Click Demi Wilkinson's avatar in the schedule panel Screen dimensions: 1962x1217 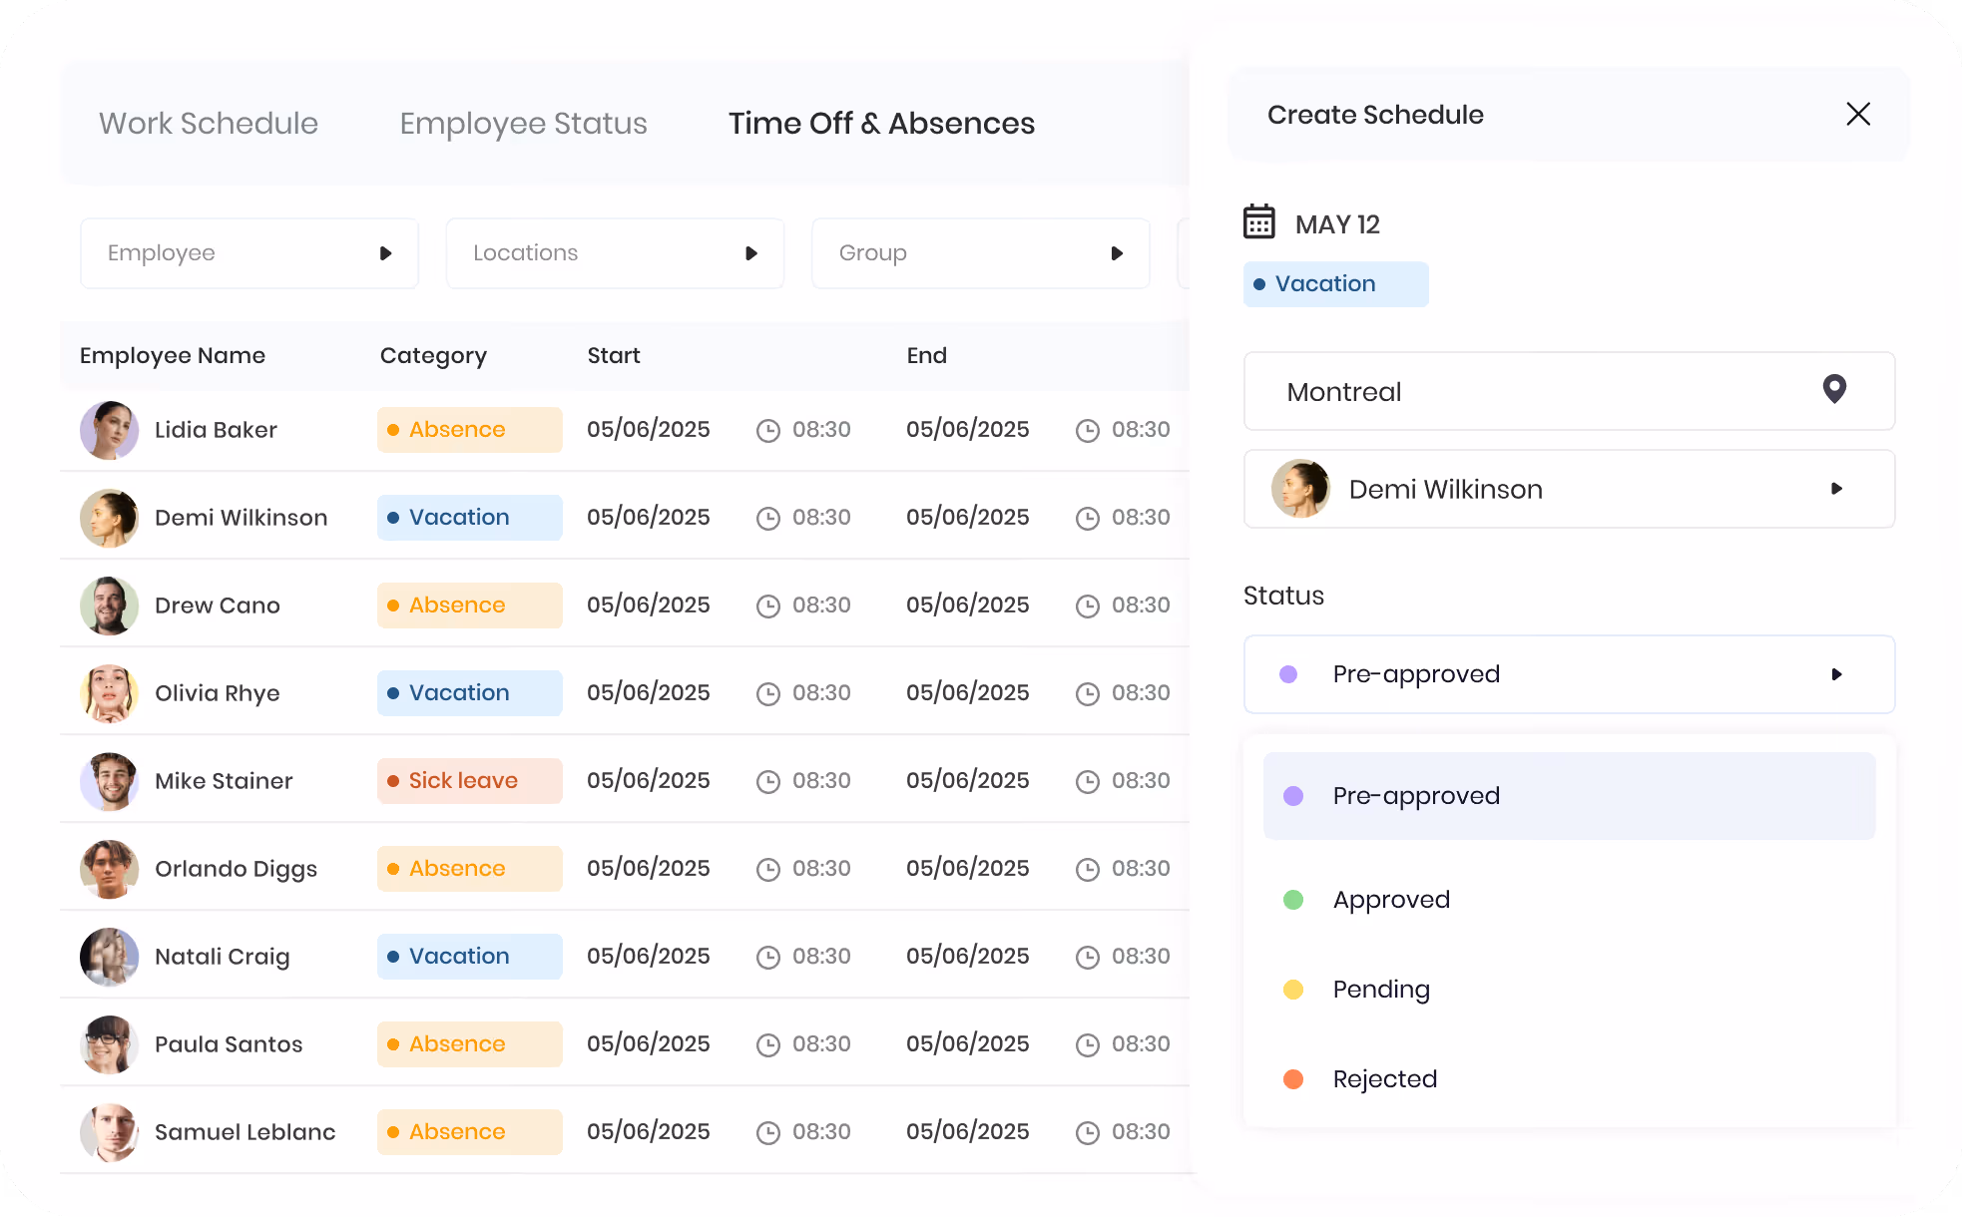coord(1299,489)
